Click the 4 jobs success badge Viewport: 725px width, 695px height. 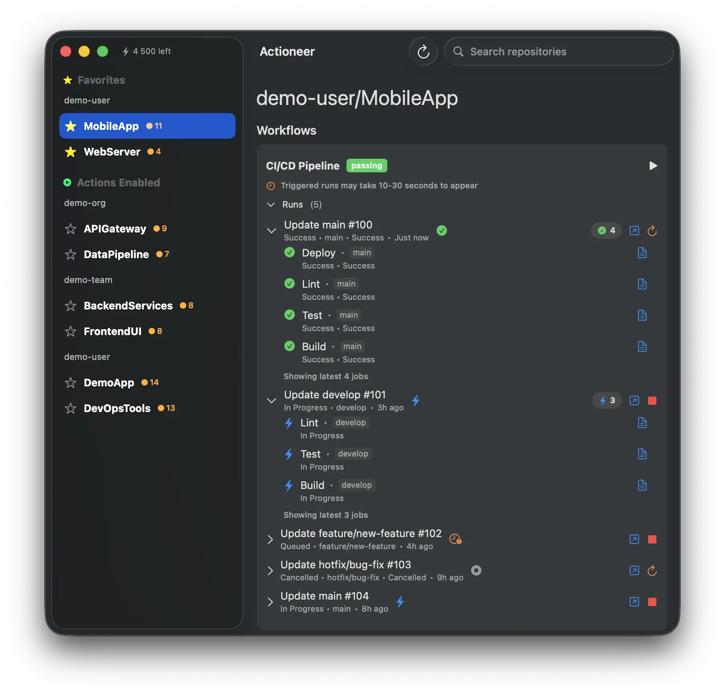tap(606, 230)
